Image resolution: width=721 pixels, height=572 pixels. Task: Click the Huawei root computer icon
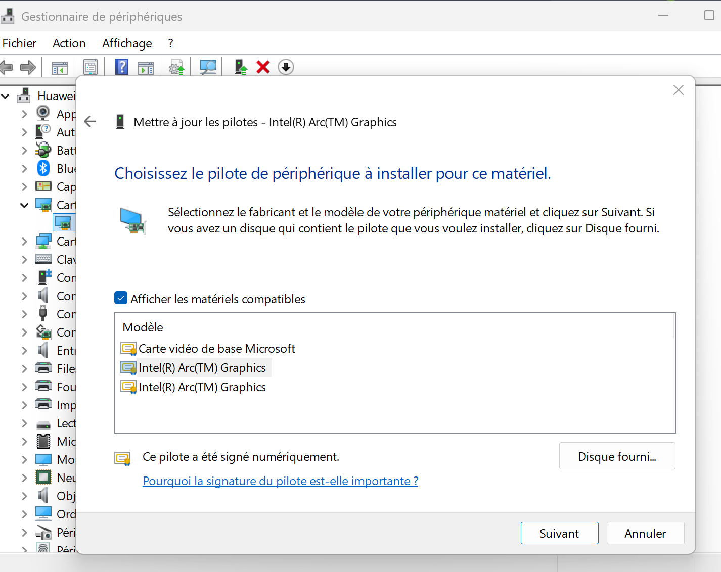click(x=24, y=95)
